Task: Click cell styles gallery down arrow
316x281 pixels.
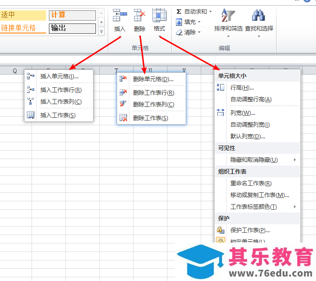Action: click(x=102, y=22)
